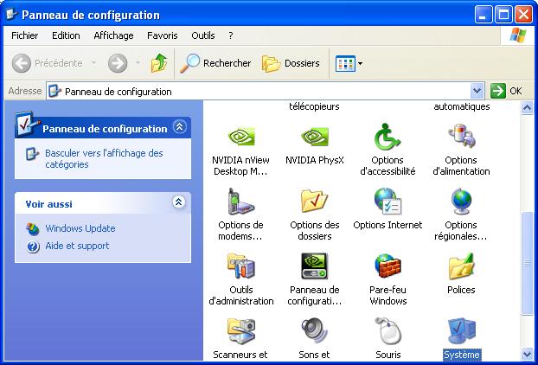Open Options de modems icon
This screenshot has width=538, height=365.
[x=240, y=202]
